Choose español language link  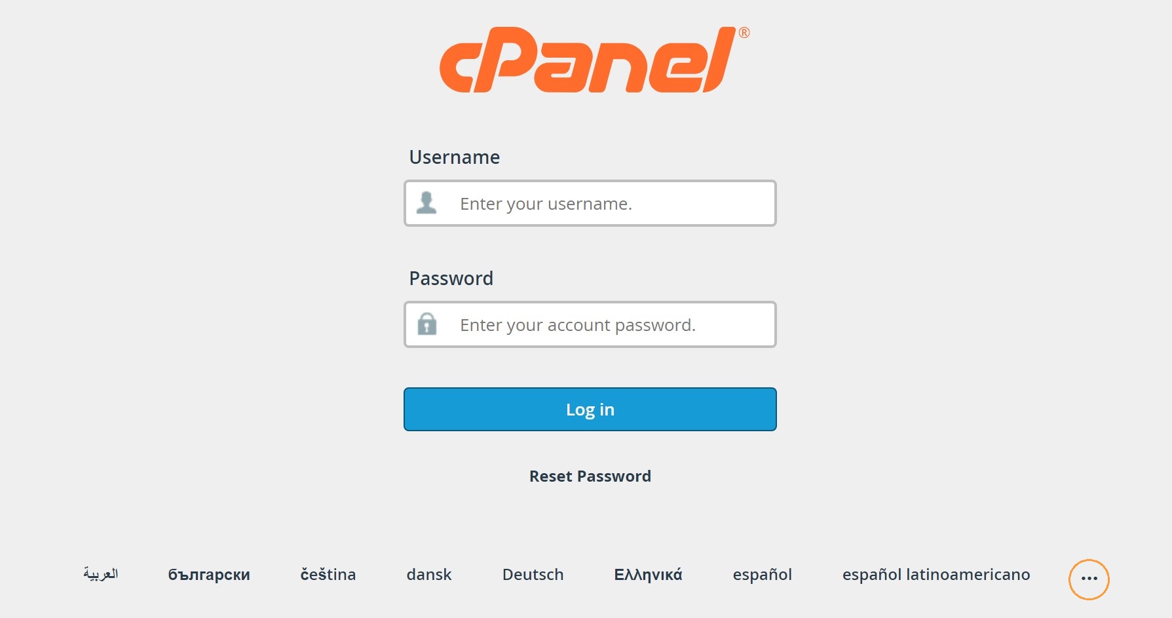[x=762, y=575]
